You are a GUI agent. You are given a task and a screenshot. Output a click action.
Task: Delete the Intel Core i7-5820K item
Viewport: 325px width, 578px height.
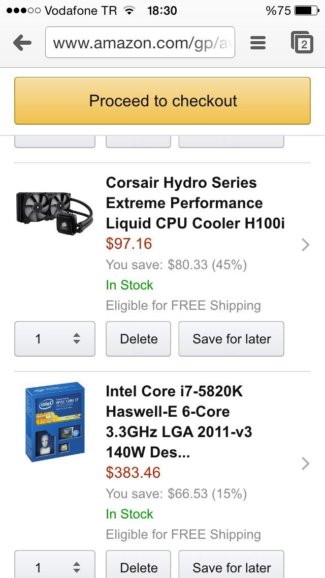click(139, 564)
